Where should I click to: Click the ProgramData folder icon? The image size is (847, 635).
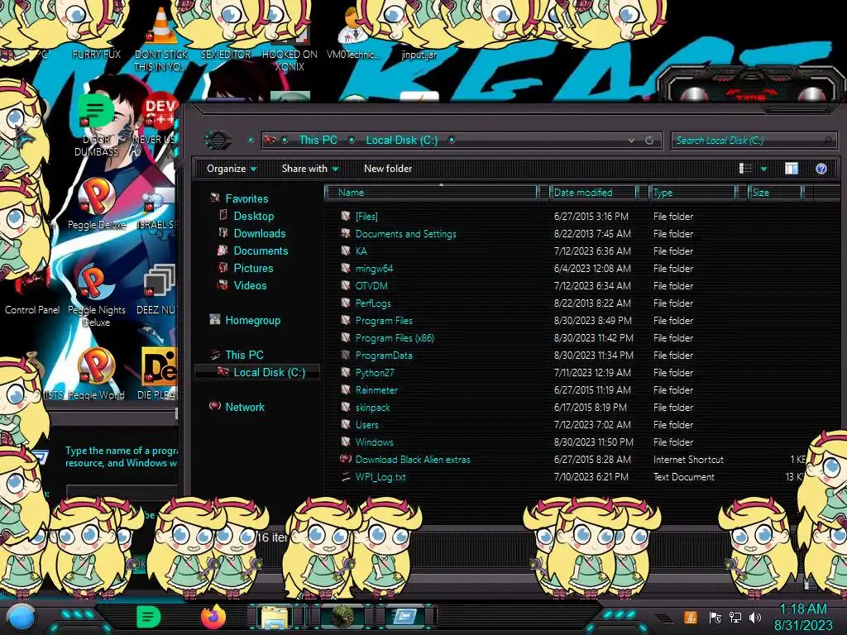click(346, 355)
